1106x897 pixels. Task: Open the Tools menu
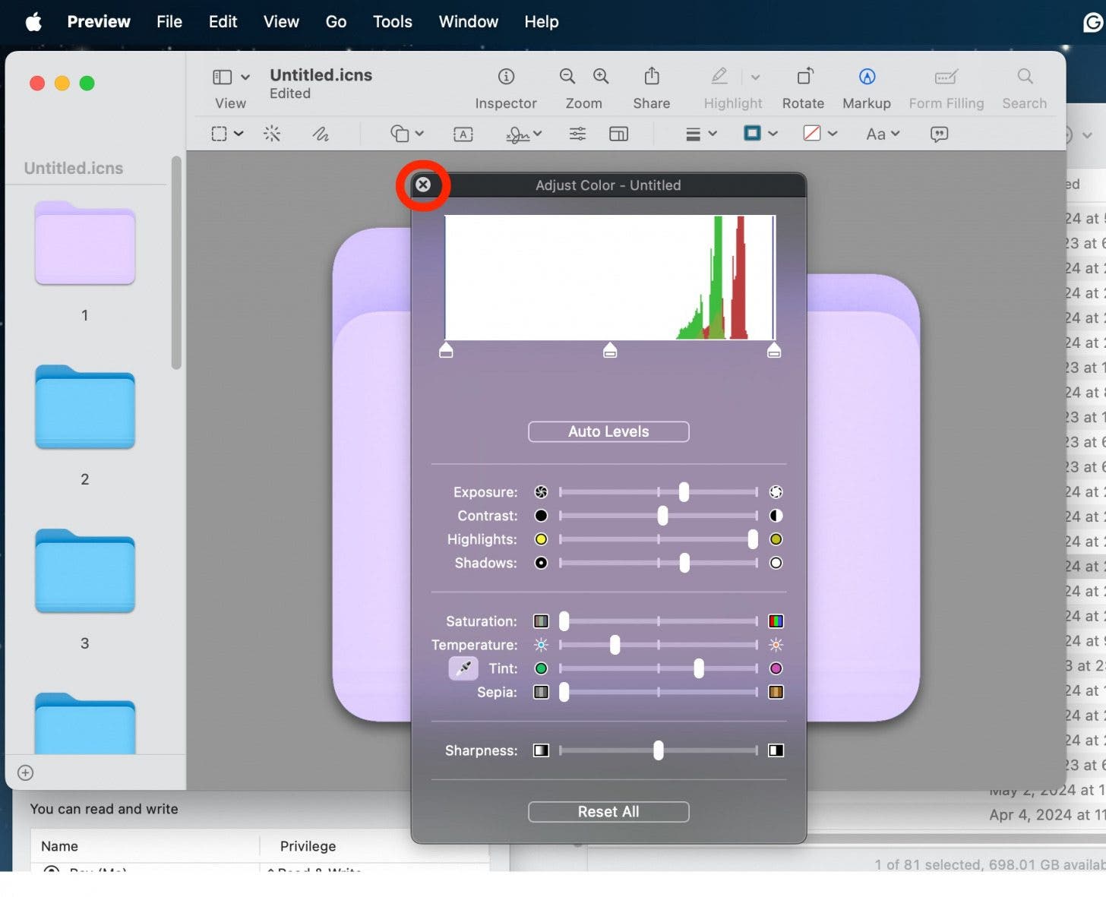(x=392, y=22)
